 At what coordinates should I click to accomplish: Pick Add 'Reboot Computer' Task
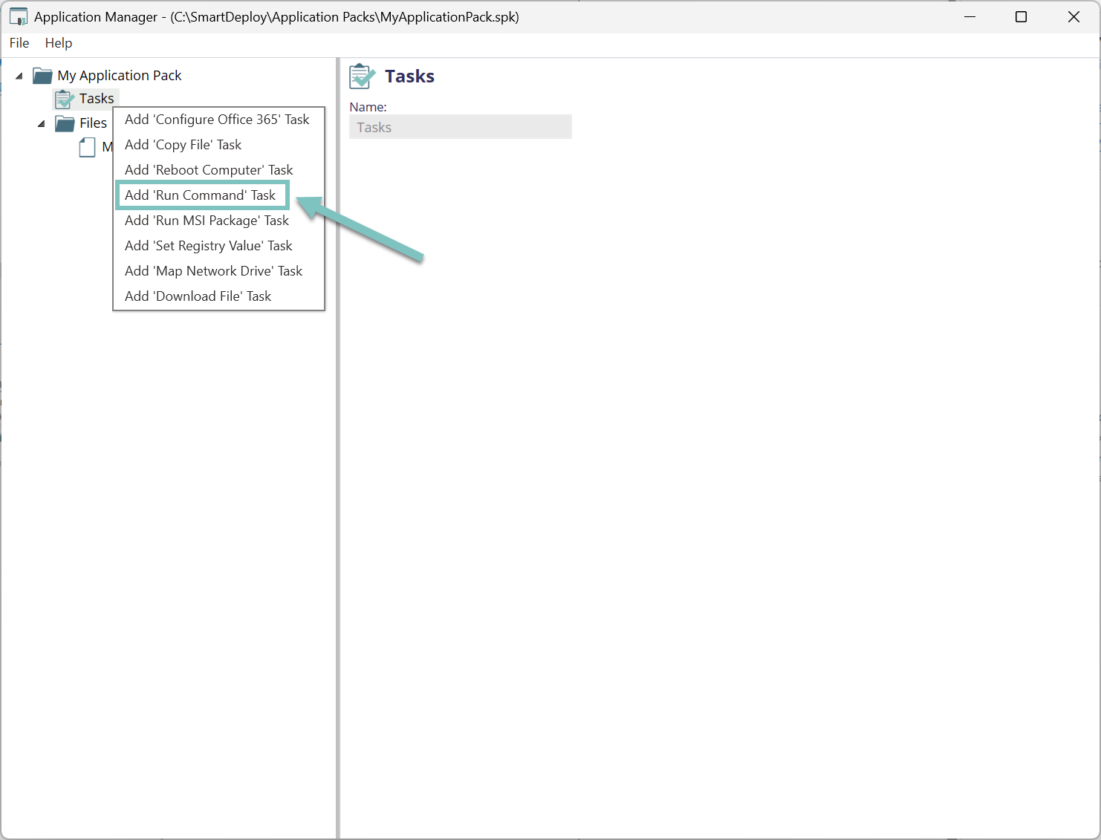pos(209,170)
